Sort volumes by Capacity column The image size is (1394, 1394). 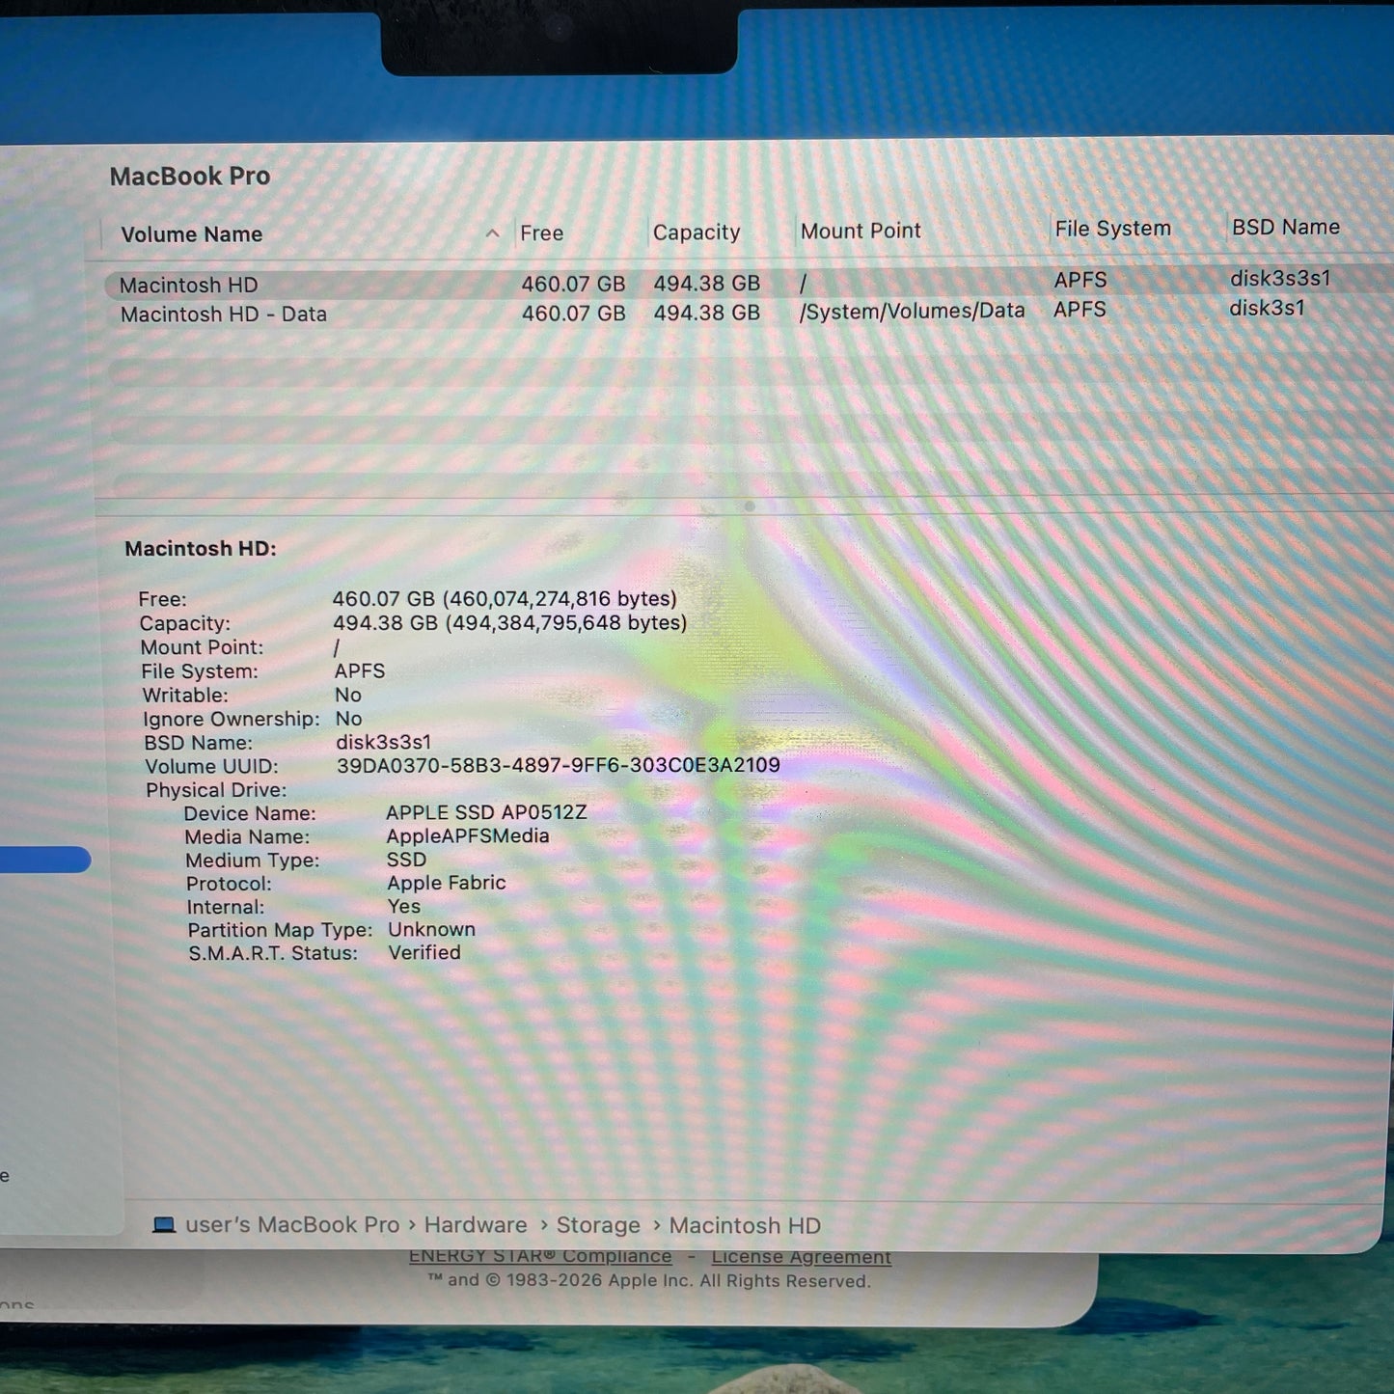click(x=696, y=232)
